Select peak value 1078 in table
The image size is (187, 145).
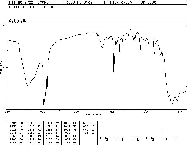point(67,123)
